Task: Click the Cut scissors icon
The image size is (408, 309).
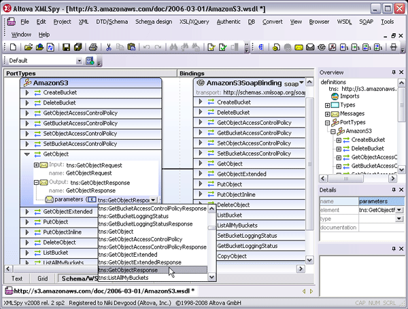Action: pyautogui.click(x=109, y=48)
